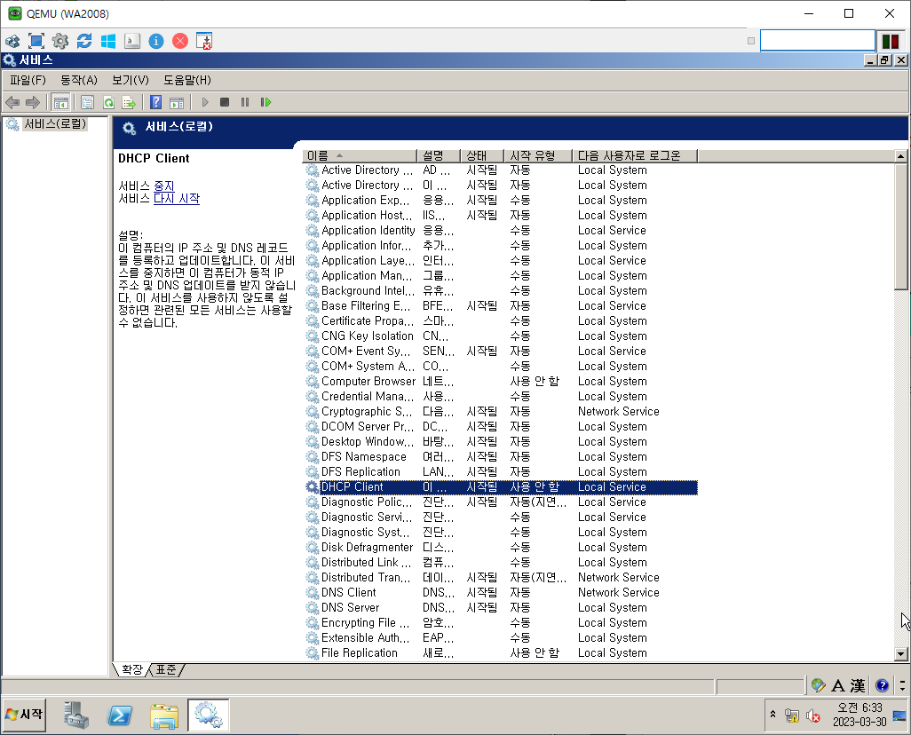Open Windows Explorer folder taskbar icon
Viewport: 911px width, 735px height.
[x=164, y=715]
